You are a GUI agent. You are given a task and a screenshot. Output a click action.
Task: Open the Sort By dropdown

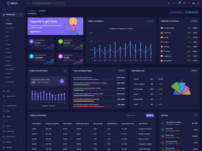[x=150, y=115]
